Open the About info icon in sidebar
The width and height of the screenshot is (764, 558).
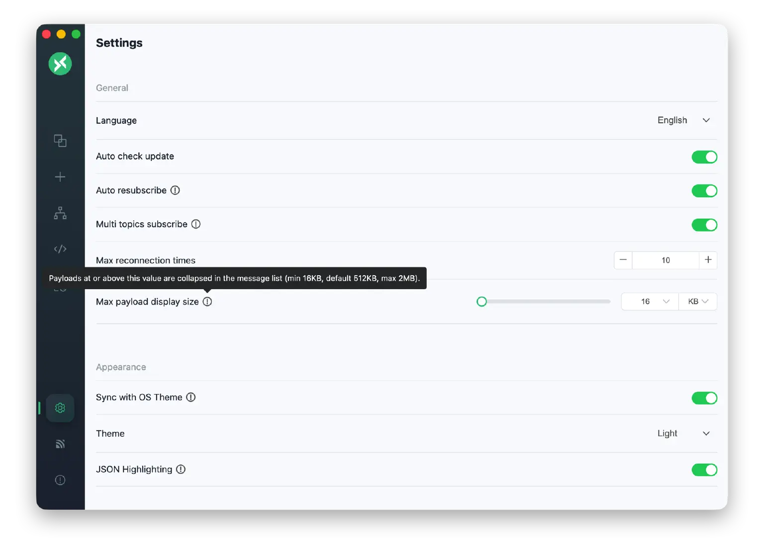coord(60,480)
